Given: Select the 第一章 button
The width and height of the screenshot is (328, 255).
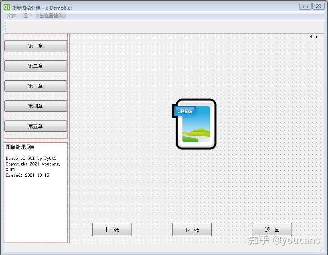Looking at the screenshot, I should pyautogui.click(x=36, y=46).
